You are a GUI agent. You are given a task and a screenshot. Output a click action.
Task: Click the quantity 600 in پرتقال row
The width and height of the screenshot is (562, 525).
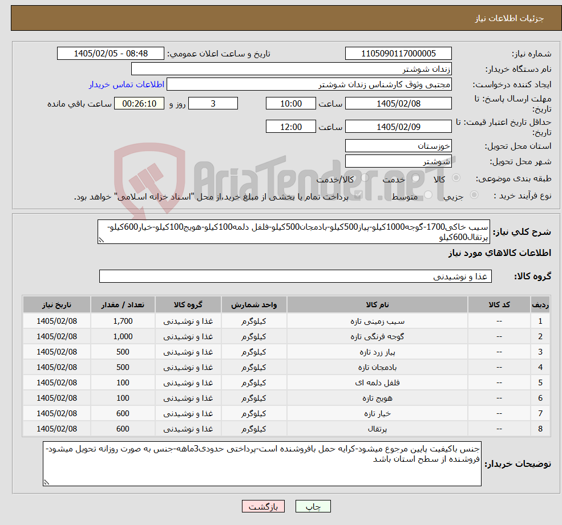123,429
